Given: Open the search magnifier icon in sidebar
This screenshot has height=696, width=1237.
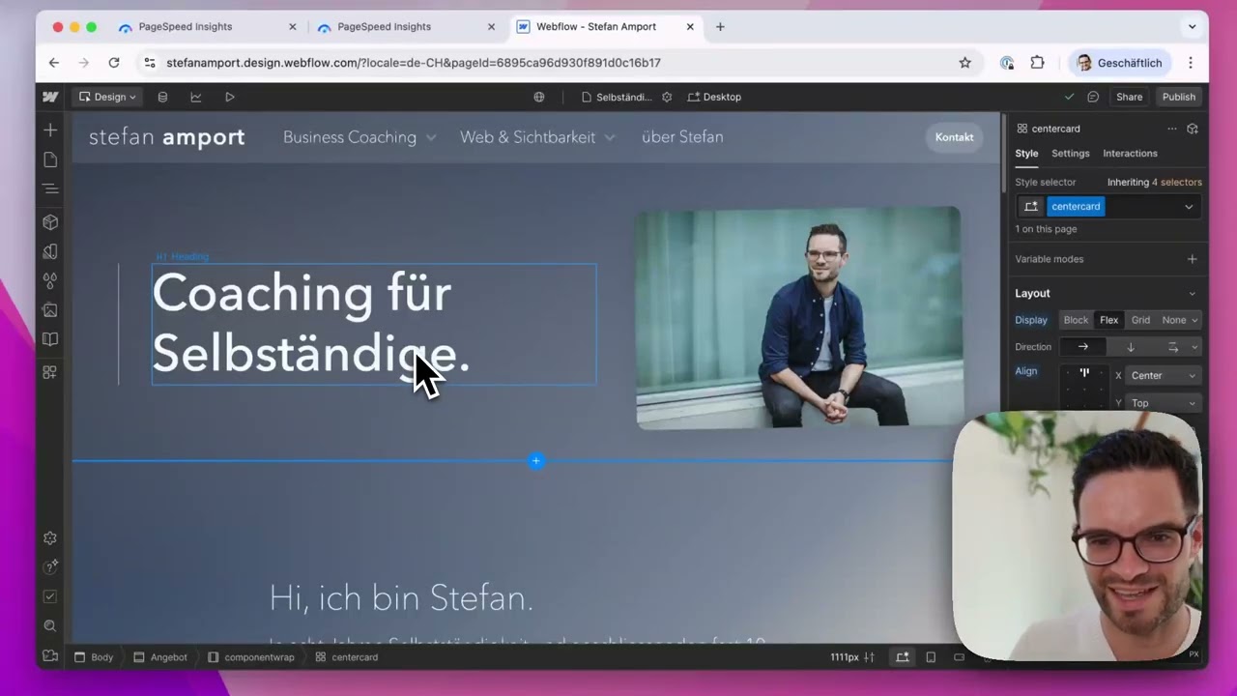Looking at the screenshot, I should point(50,626).
